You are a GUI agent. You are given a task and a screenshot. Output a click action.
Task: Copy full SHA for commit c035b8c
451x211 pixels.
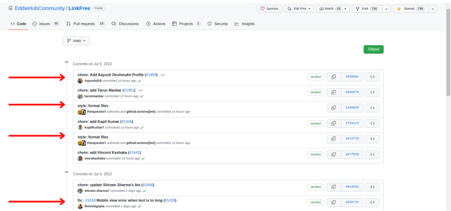pyautogui.click(x=334, y=77)
